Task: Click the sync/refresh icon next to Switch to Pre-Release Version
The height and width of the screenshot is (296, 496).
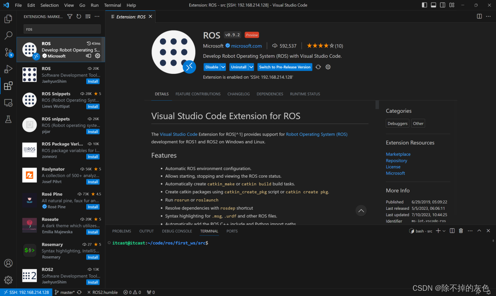Action: pos(318,67)
